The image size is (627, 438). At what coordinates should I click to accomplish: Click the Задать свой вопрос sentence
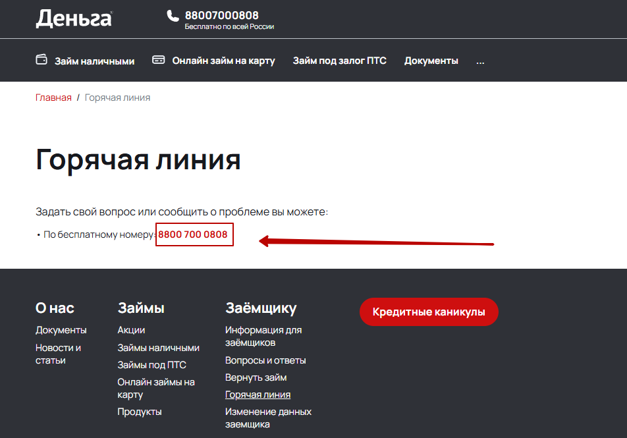tap(182, 212)
